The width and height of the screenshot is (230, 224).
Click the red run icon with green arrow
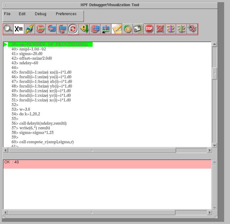40,29
